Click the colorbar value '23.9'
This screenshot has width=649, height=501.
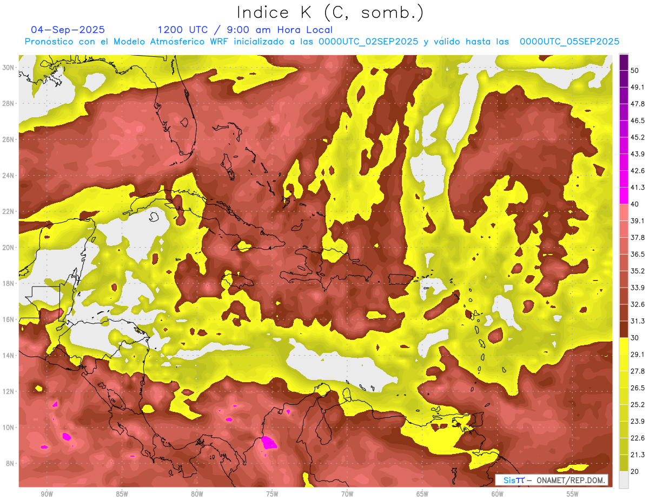pyautogui.click(x=637, y=422)
